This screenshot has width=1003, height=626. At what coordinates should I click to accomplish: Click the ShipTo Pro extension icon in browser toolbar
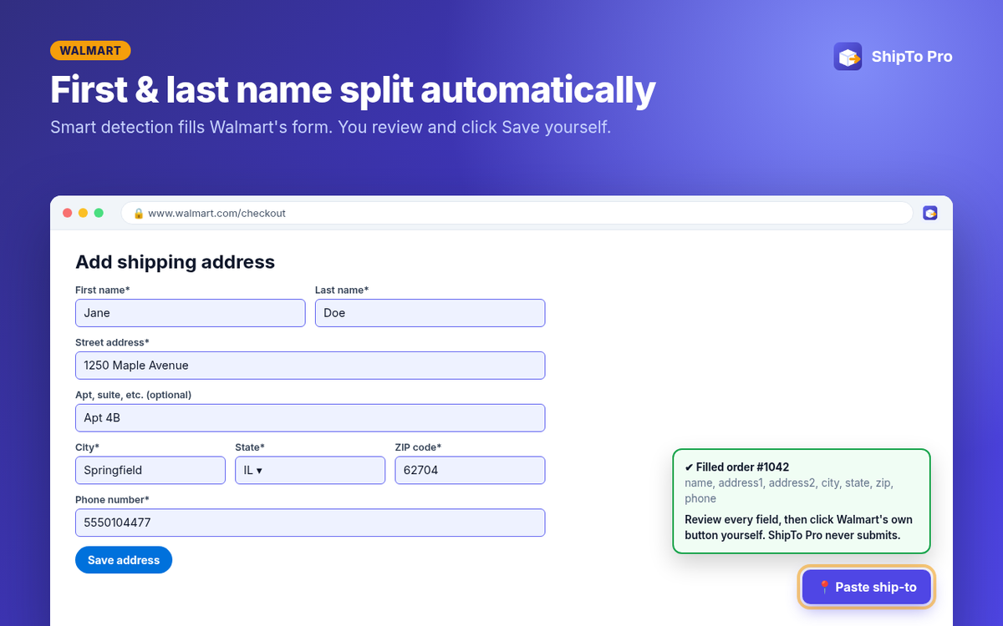click(x=929, y=213)
